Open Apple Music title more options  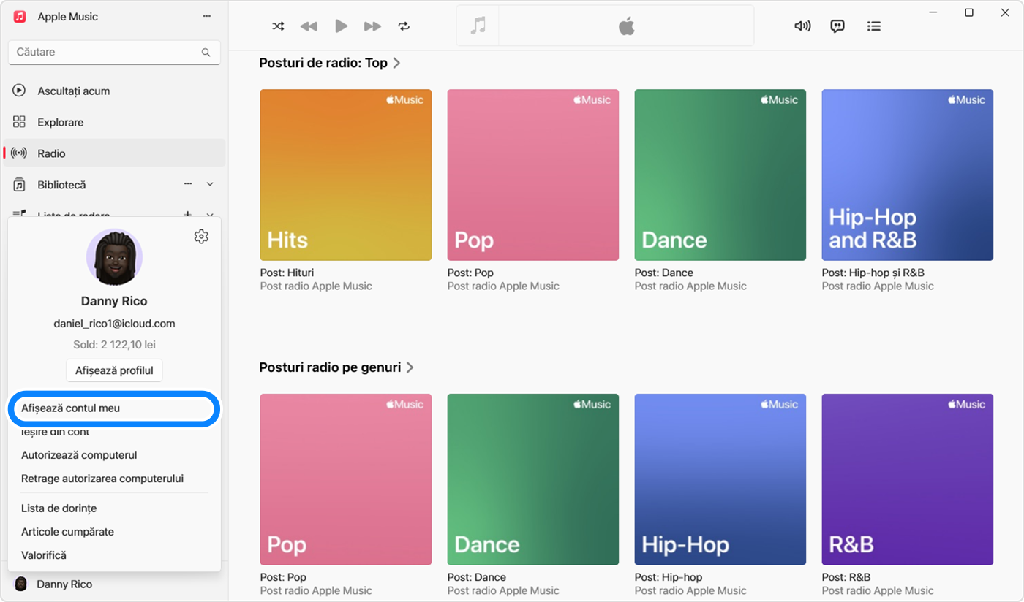(x=207, y=16)
